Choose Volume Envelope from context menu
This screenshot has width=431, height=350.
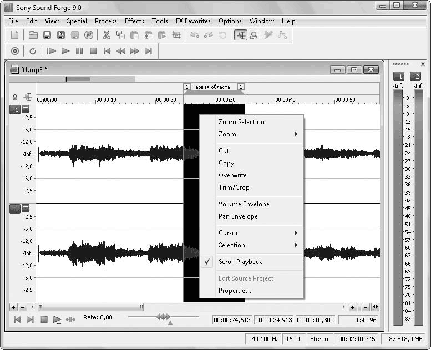pyautogui.click(x=244, y=204)
